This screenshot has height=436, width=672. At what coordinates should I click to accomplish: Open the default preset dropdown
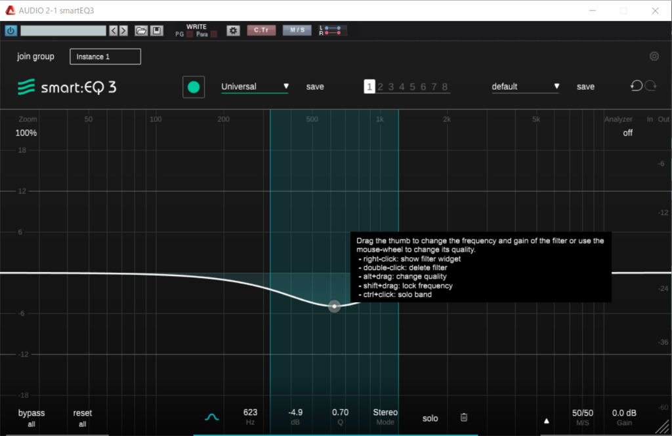pos(526,87)
